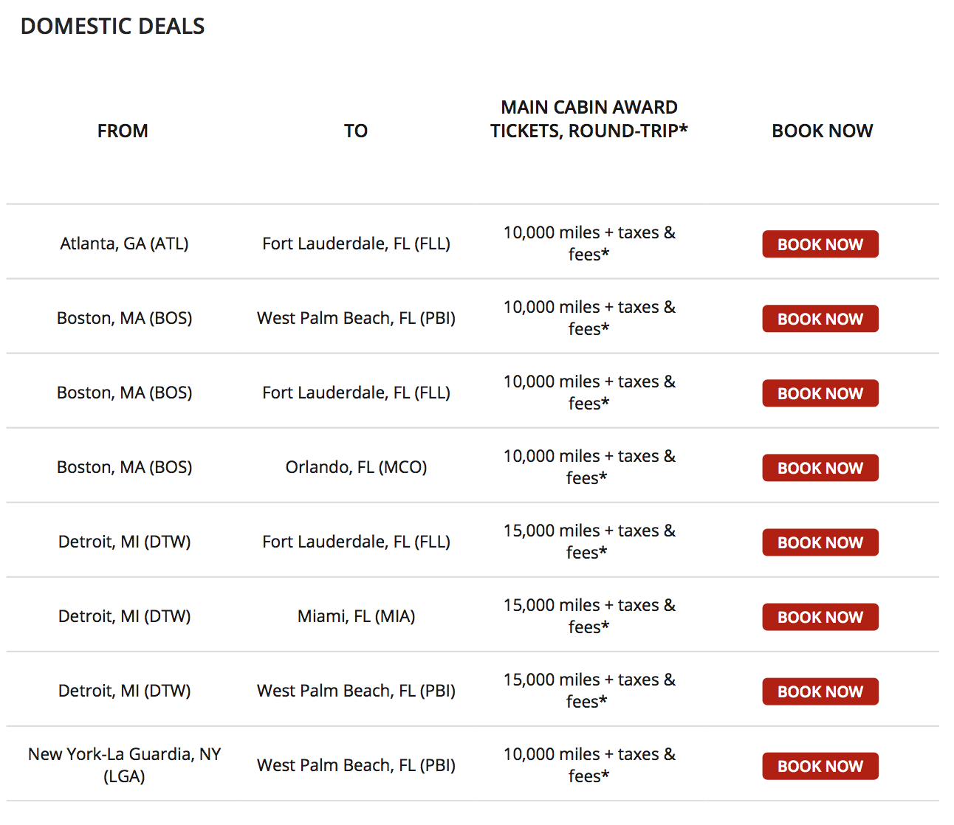
Task: Book Detroit to West Palm Beach flight
Action: [820, 691]
